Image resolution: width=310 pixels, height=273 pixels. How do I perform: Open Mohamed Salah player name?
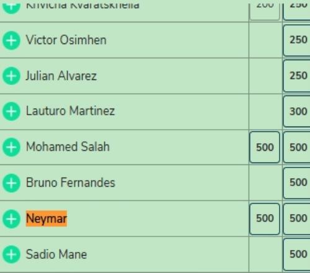(x=68, y=146)
